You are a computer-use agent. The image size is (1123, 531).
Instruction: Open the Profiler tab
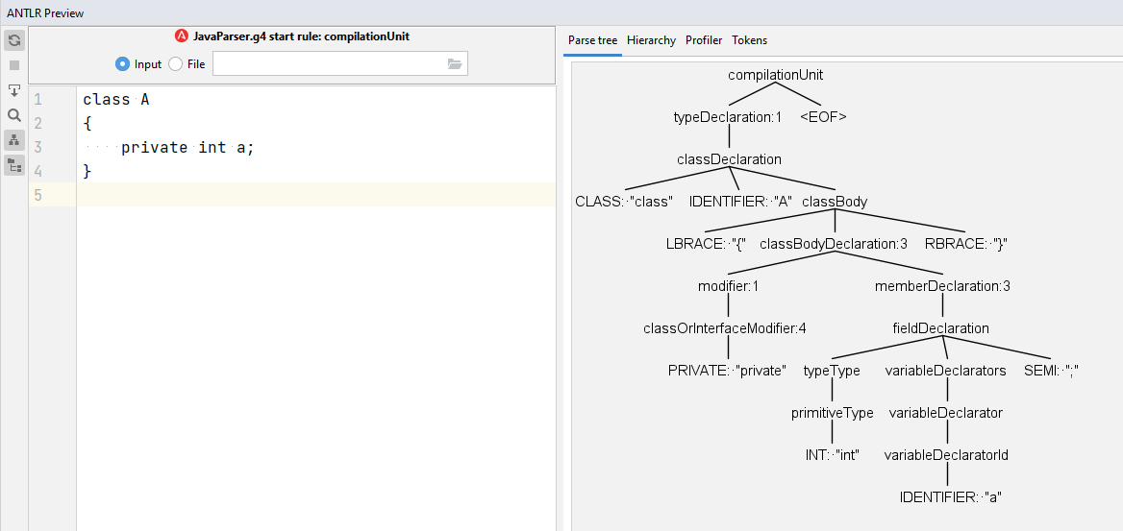point(704,40)
